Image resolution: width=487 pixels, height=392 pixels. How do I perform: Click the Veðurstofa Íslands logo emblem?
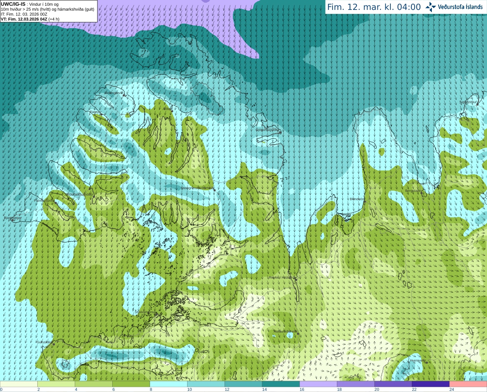coord(431,7)
